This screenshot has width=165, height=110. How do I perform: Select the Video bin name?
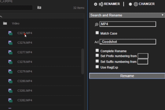16,23
